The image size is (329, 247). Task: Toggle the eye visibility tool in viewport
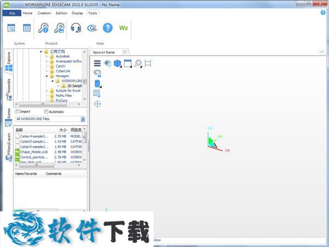pyautogui.click(x=107, y=63)
